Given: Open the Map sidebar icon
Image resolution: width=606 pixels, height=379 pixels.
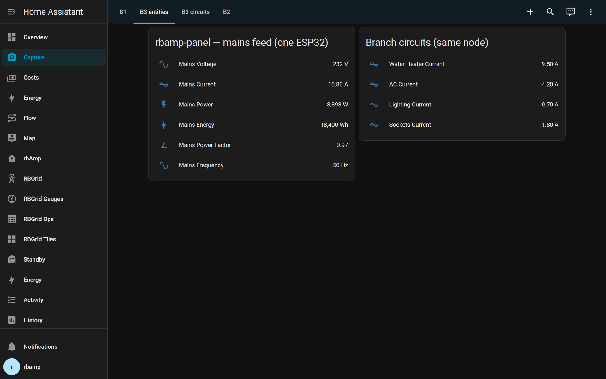Looking at the screenshot, I should pyautogui.click(x=12, y=138).
